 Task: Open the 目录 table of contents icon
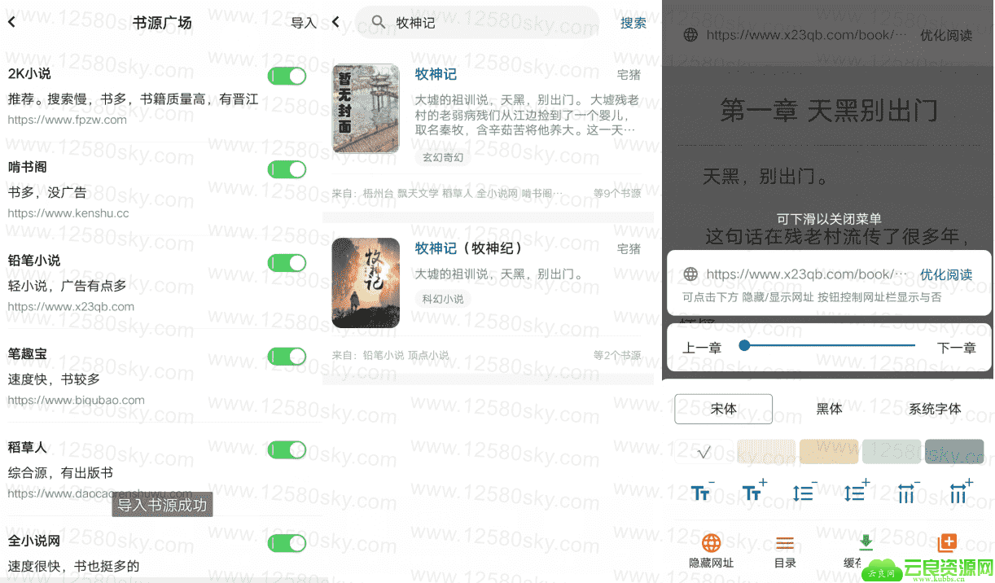[x=785, y=543]
